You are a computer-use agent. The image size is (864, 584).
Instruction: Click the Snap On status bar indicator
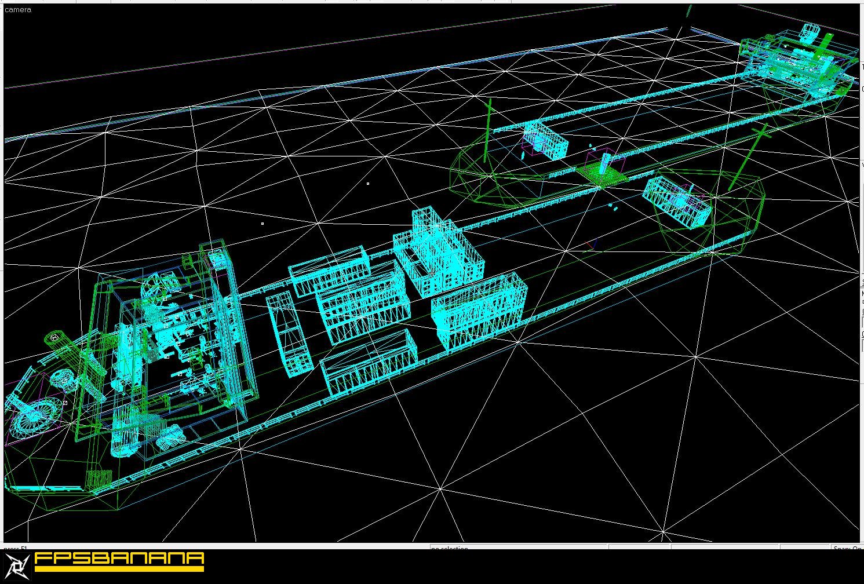coord(847,547)
